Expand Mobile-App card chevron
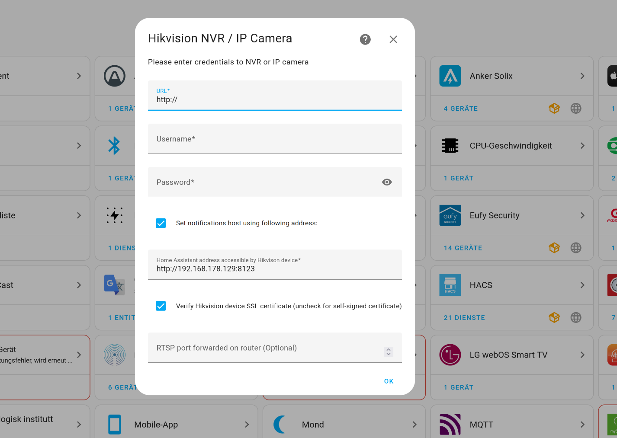Image resolution: width=617 pixels, height=438 pixels. point(247,425)
